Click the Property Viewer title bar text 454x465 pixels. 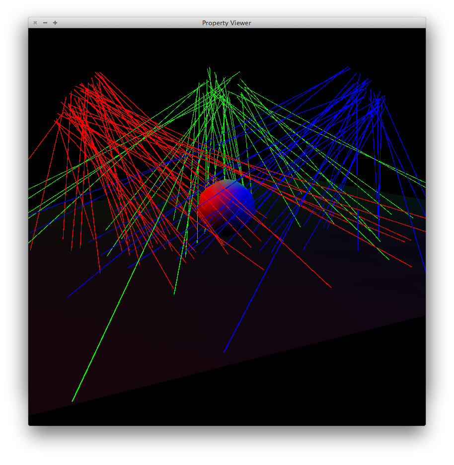(x=227, y=23)
